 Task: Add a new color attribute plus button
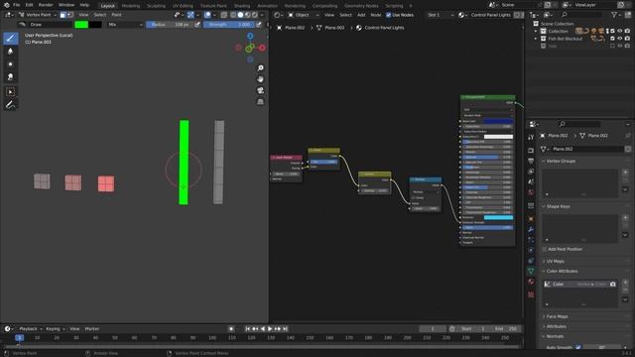point(625,283)
